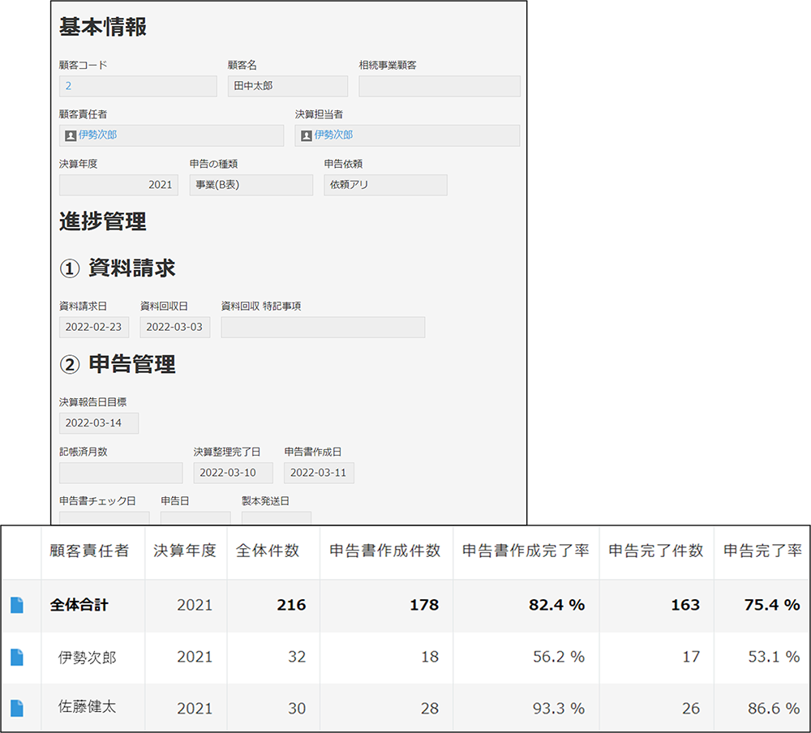Click 決算整理完了日 field 2022-03-10

(x=234, y=473)
